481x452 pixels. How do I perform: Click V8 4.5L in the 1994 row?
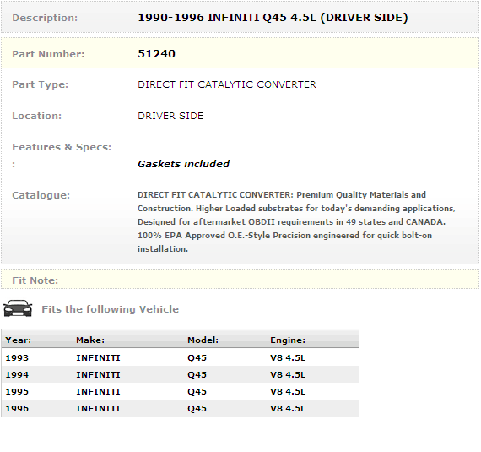[288, 374]
